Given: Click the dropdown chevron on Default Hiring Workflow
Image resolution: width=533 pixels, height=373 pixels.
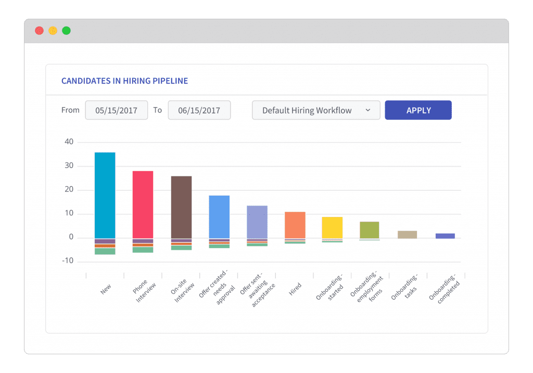Looking at the screenshot, I should click(368, 110).
